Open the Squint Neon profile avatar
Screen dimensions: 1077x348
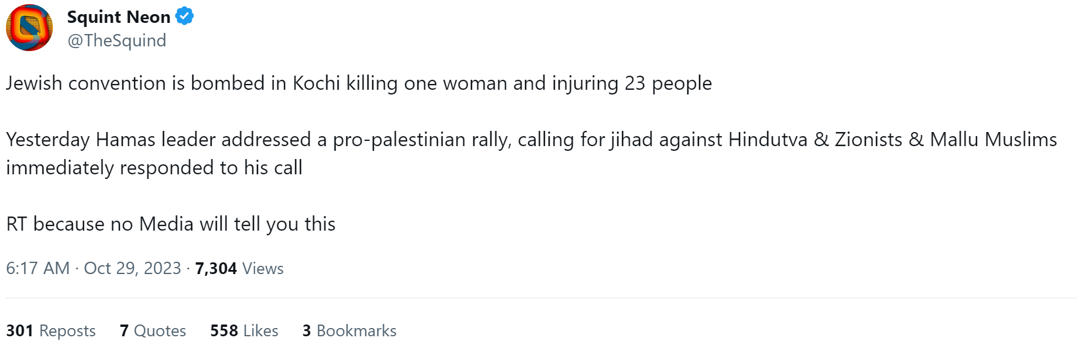[29, 28]
